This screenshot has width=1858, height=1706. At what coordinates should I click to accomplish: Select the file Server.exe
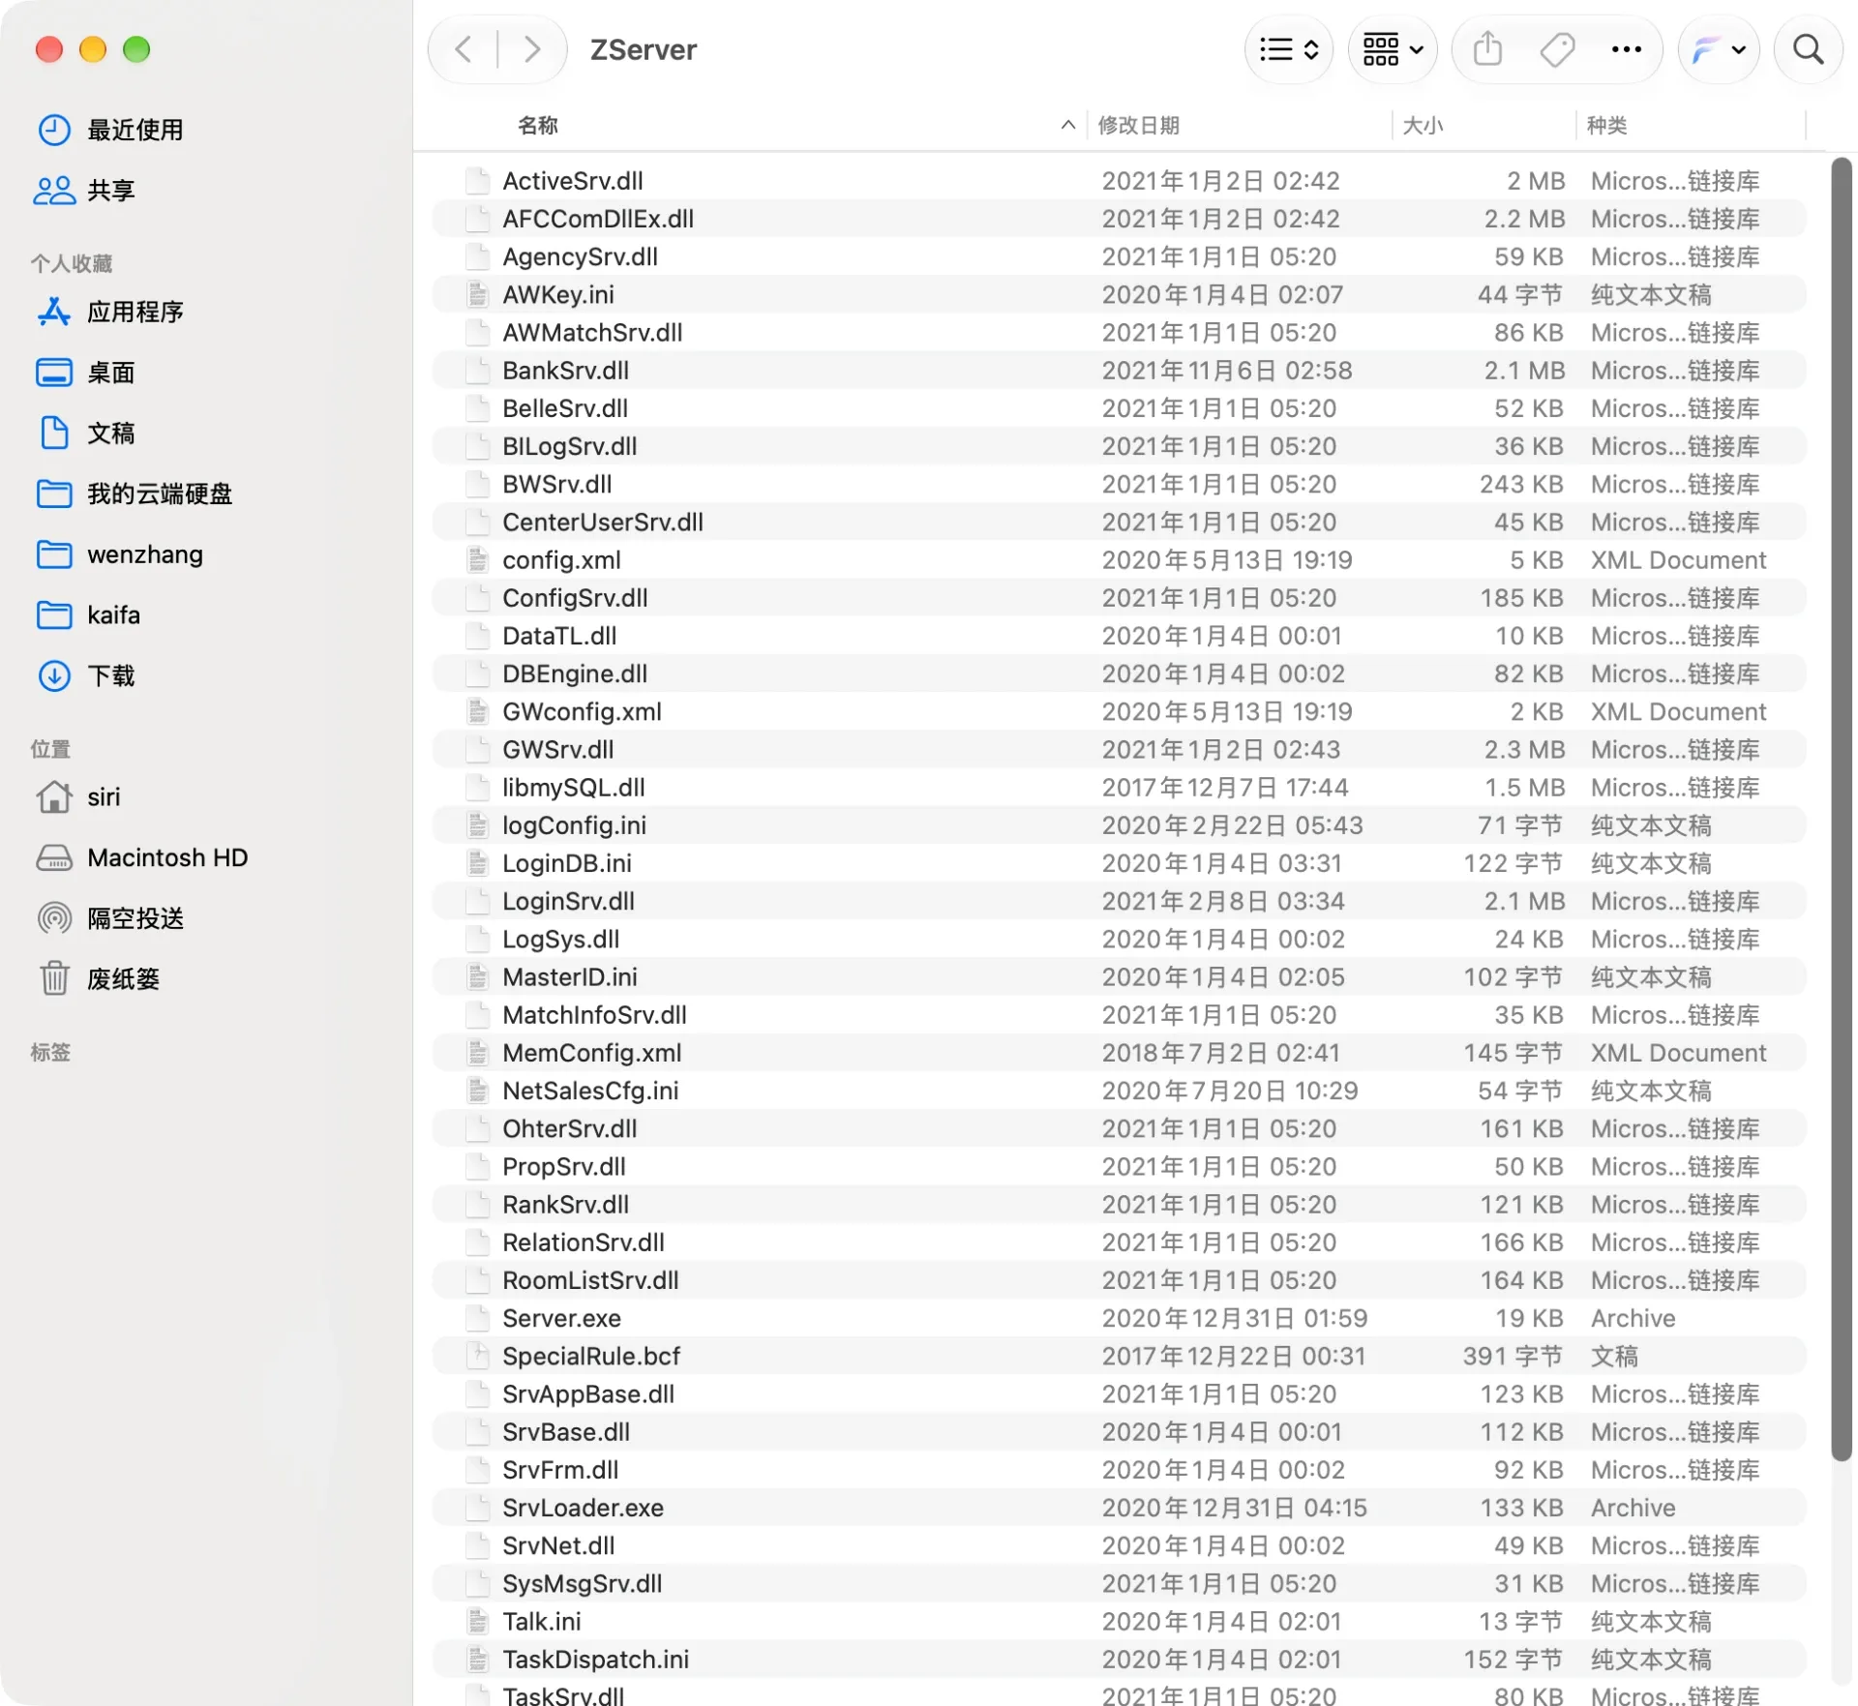point(1119,1318)
